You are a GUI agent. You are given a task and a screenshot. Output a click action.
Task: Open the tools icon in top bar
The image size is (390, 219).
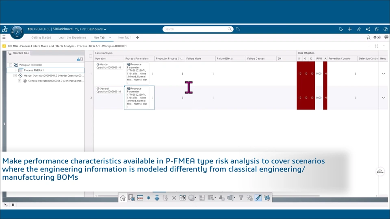click(377, 29)
